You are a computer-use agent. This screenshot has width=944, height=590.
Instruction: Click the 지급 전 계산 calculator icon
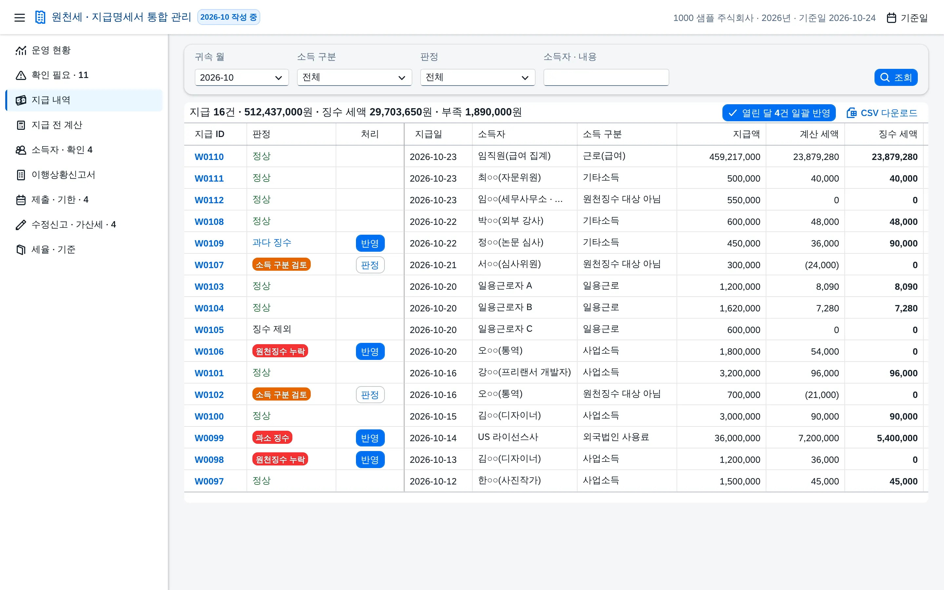click(21, 125)
